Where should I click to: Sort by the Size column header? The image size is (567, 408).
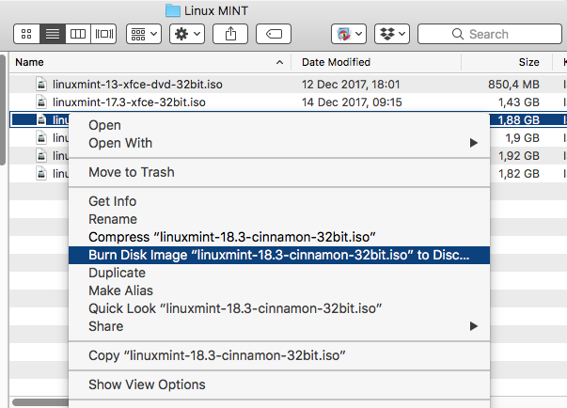click(x=507, y=62)
